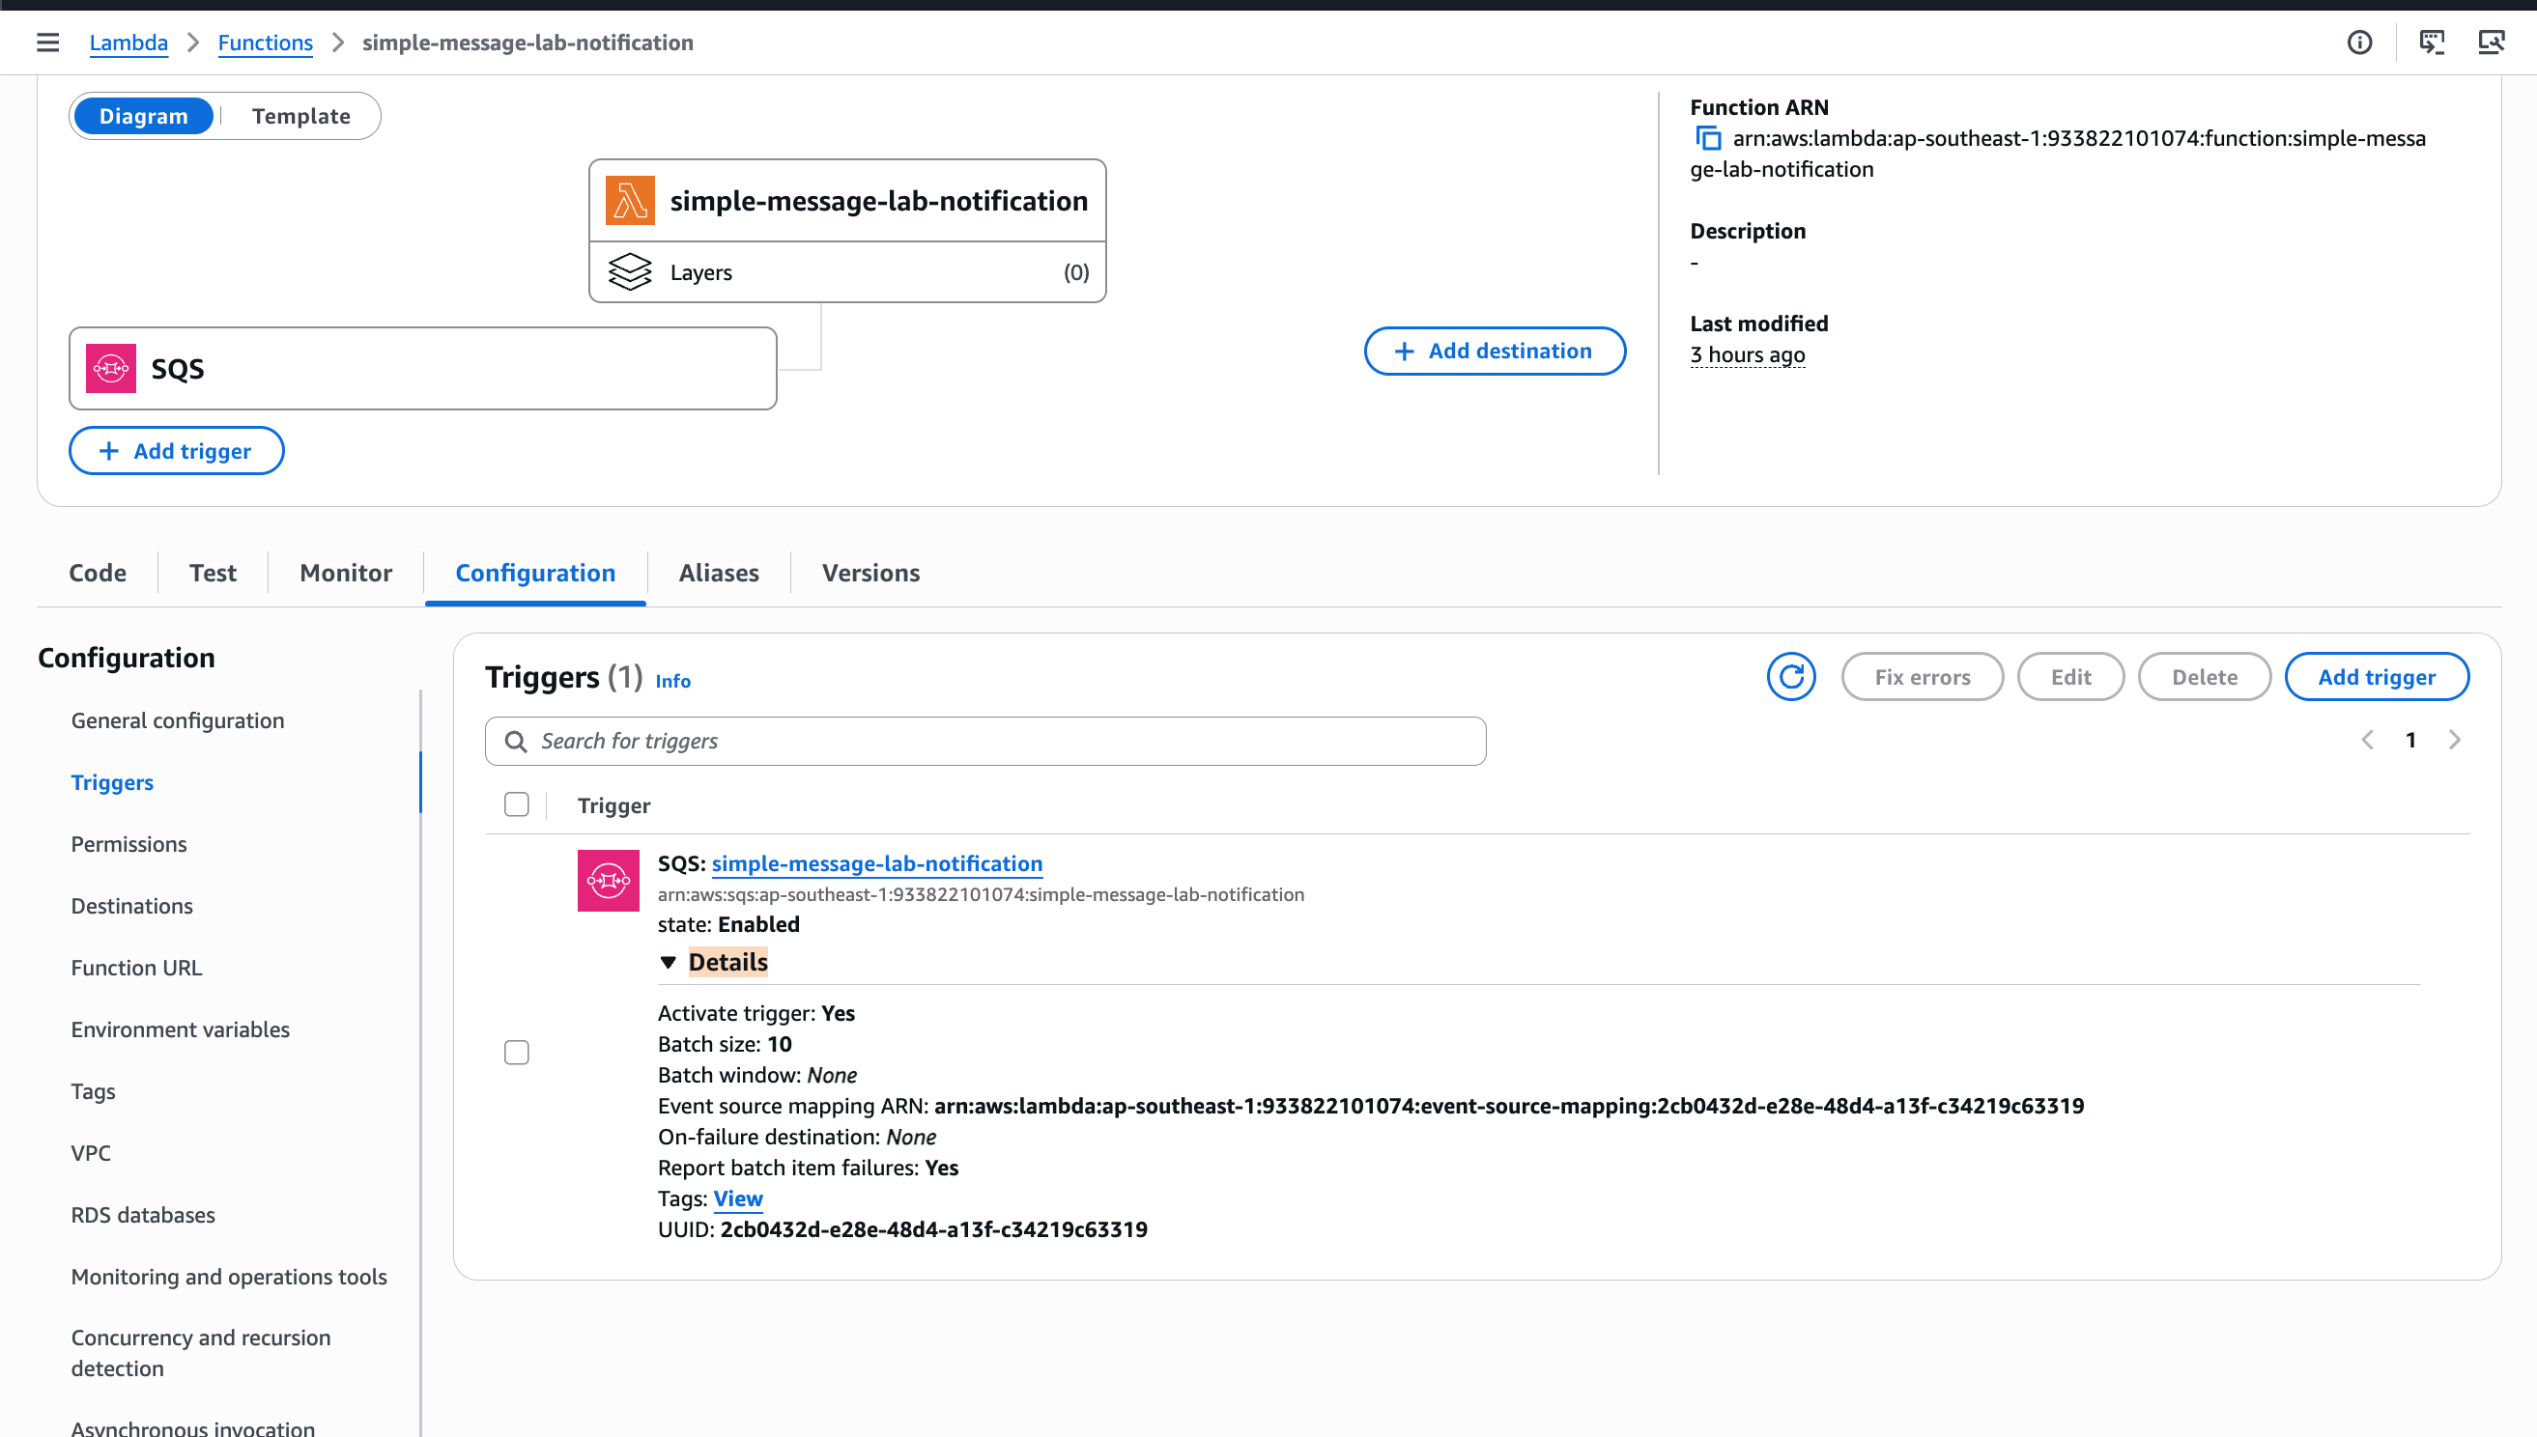Click the Fix errors button
Image resolution: width=2537 pixels, height=1437 pixels.
pos(1922,677)
